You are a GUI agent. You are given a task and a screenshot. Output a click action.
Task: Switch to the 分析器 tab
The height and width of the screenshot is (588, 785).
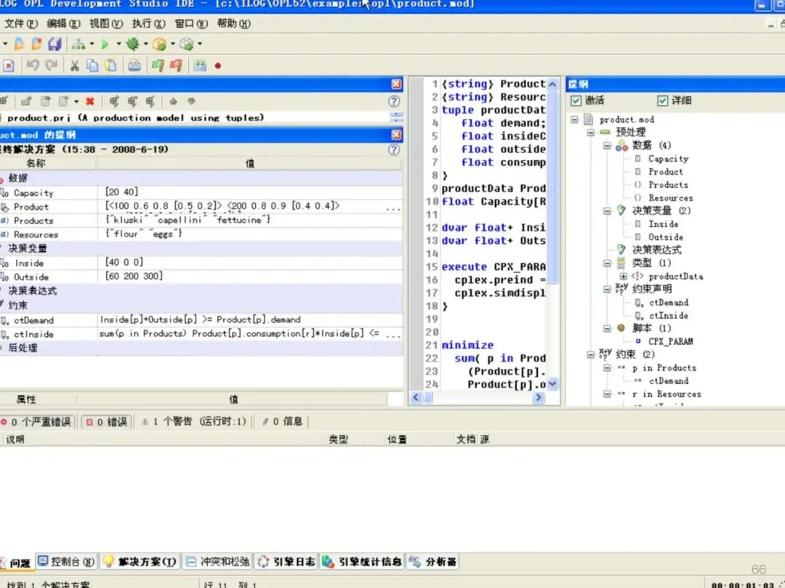pos(432,561)
